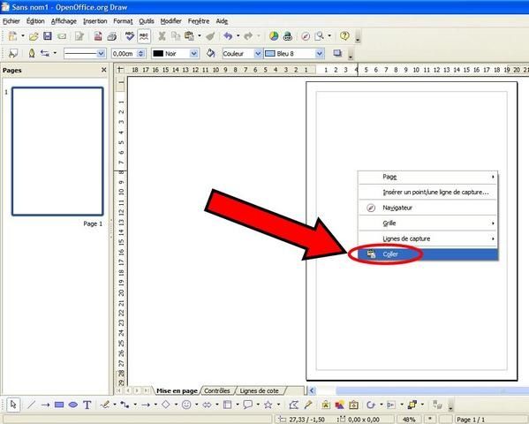Click the Help question mark icon
This screenshot has width=529, height=424.
coord(344,35)
